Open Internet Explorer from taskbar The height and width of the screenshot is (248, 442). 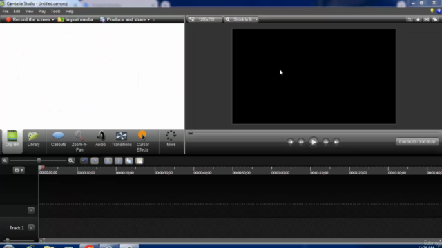[30, 247]
